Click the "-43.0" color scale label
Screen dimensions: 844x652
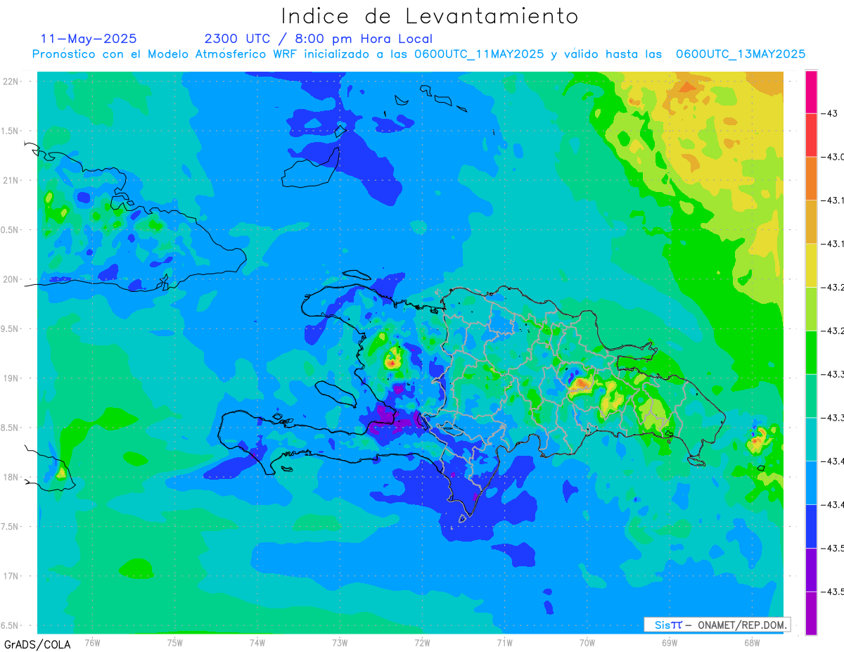coord(833,156)
